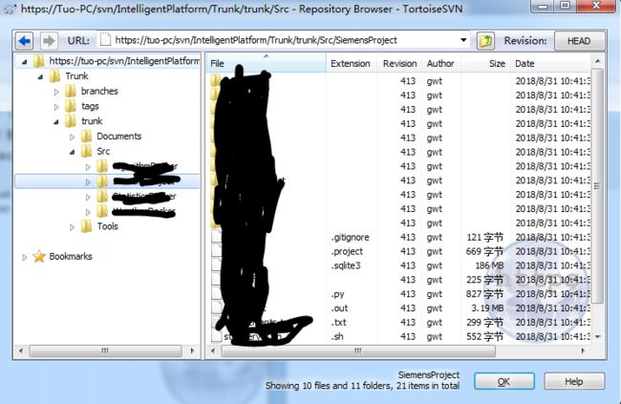Click the document icon in URL field

(105, 40)
